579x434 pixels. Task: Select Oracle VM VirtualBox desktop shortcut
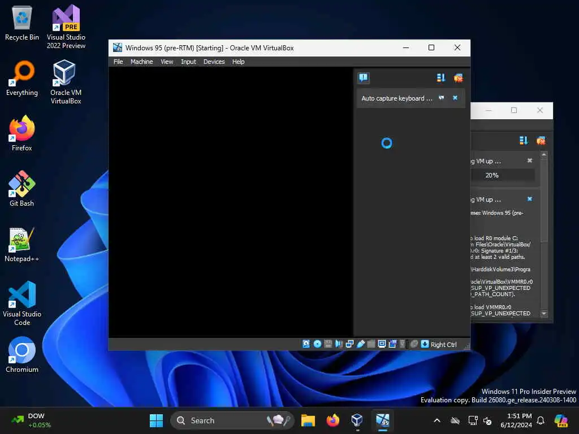click(66, 83)
